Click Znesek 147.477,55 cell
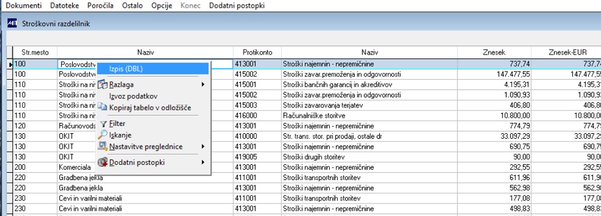The height and width of the screenshot is (216, 601). click(494, 74)
